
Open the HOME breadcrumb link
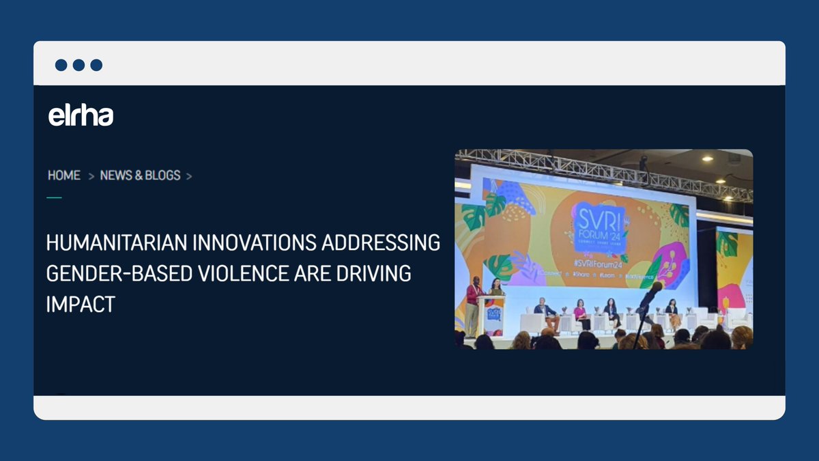(64, 176)
